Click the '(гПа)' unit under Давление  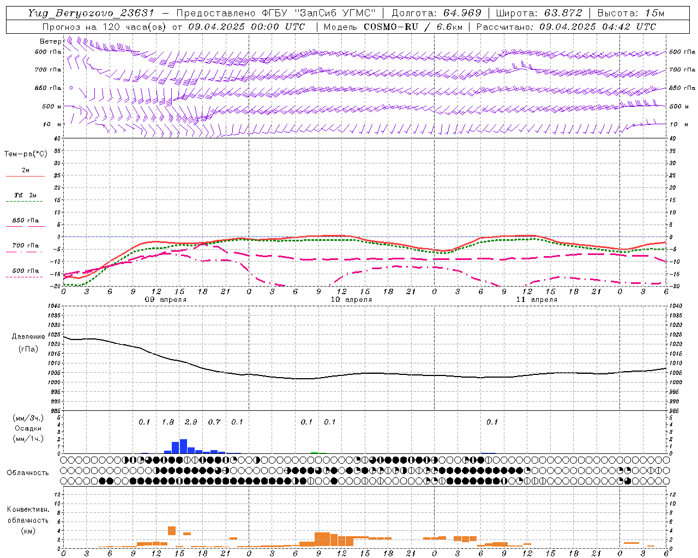click(x=28, y=349)
